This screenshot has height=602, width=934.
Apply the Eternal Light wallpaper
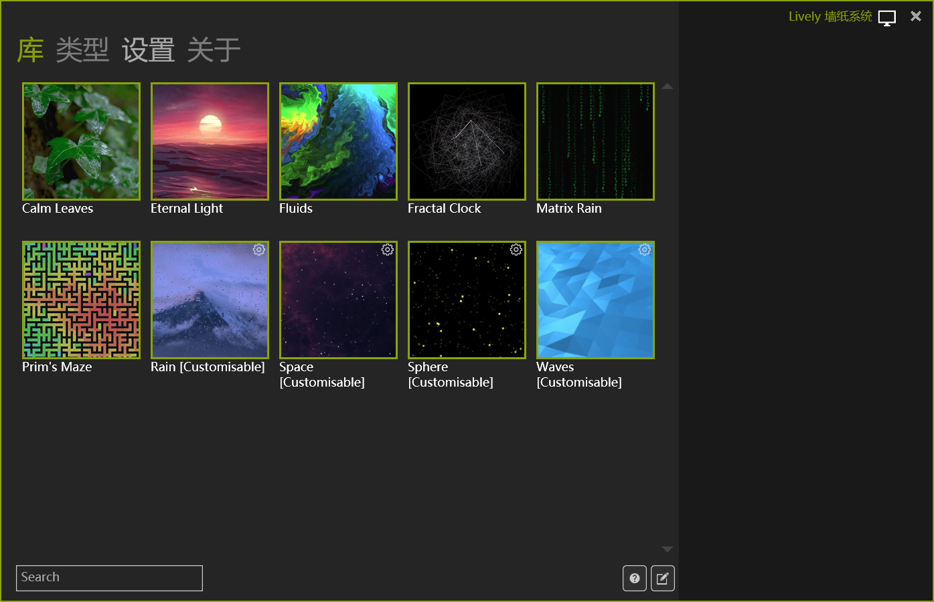210,141
